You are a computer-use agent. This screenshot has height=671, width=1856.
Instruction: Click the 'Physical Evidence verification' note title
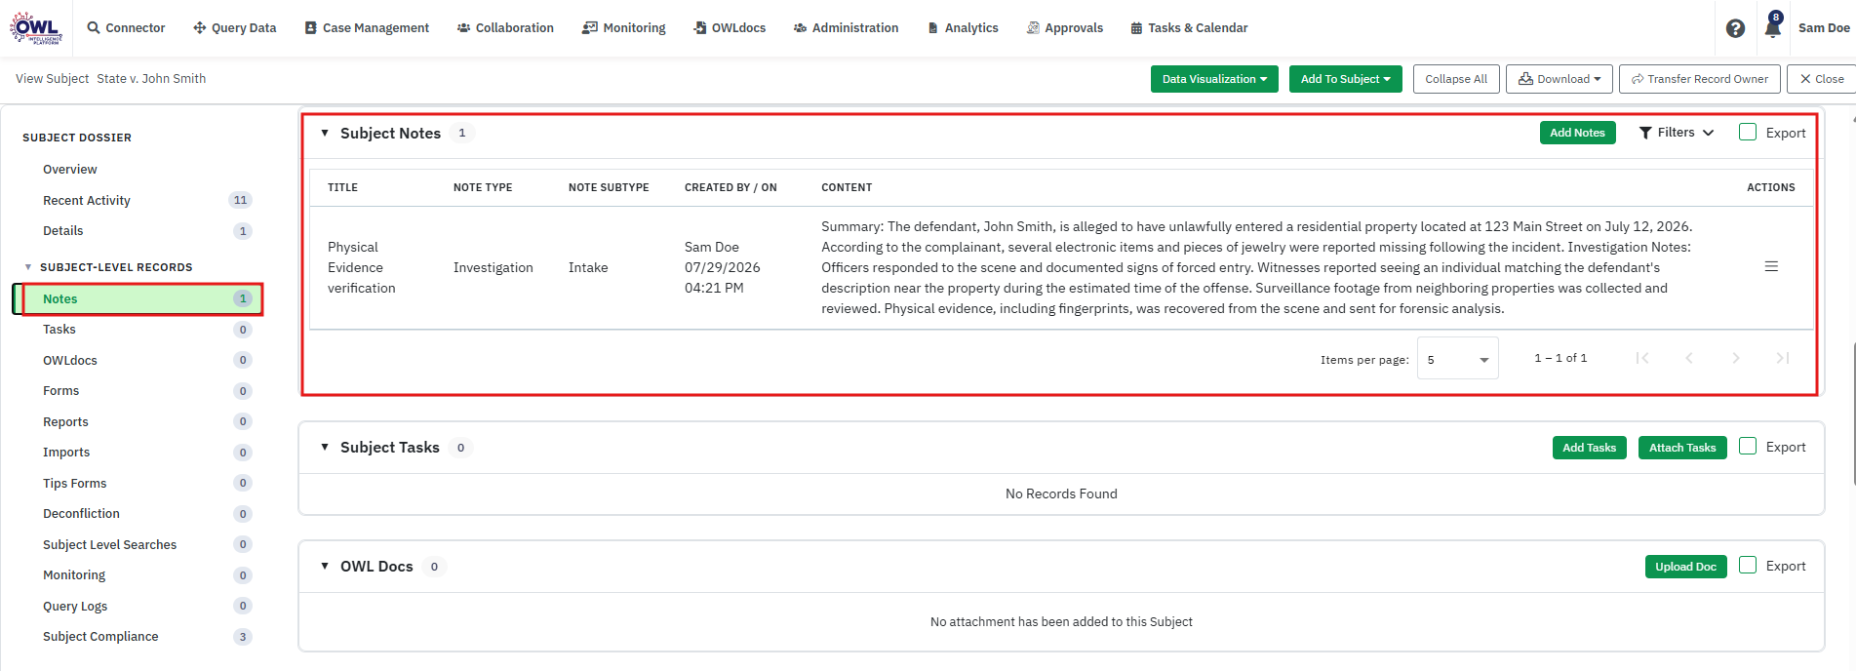click(x=362, y=267)
